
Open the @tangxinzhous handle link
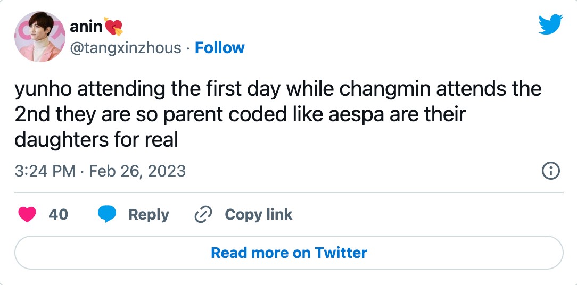tap(126, 48)
